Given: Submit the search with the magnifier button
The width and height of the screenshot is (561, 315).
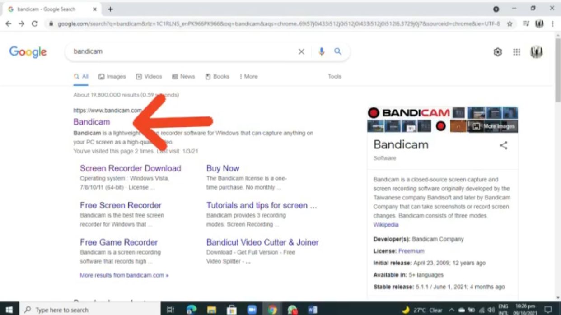Looking at the screenshot, I should tap(338, 51).
